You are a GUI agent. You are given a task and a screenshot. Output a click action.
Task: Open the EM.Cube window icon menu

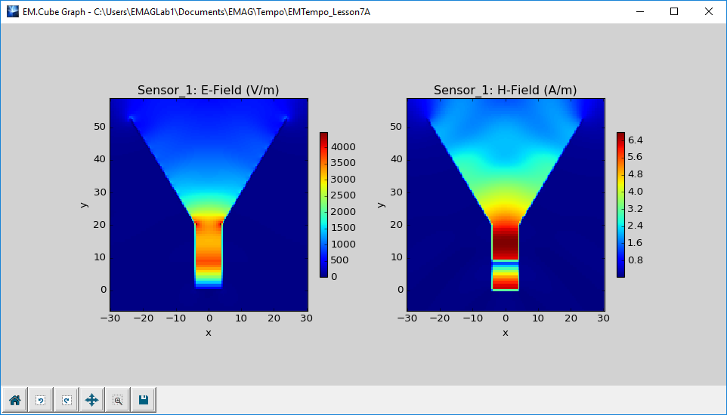[x=13, y=11]
